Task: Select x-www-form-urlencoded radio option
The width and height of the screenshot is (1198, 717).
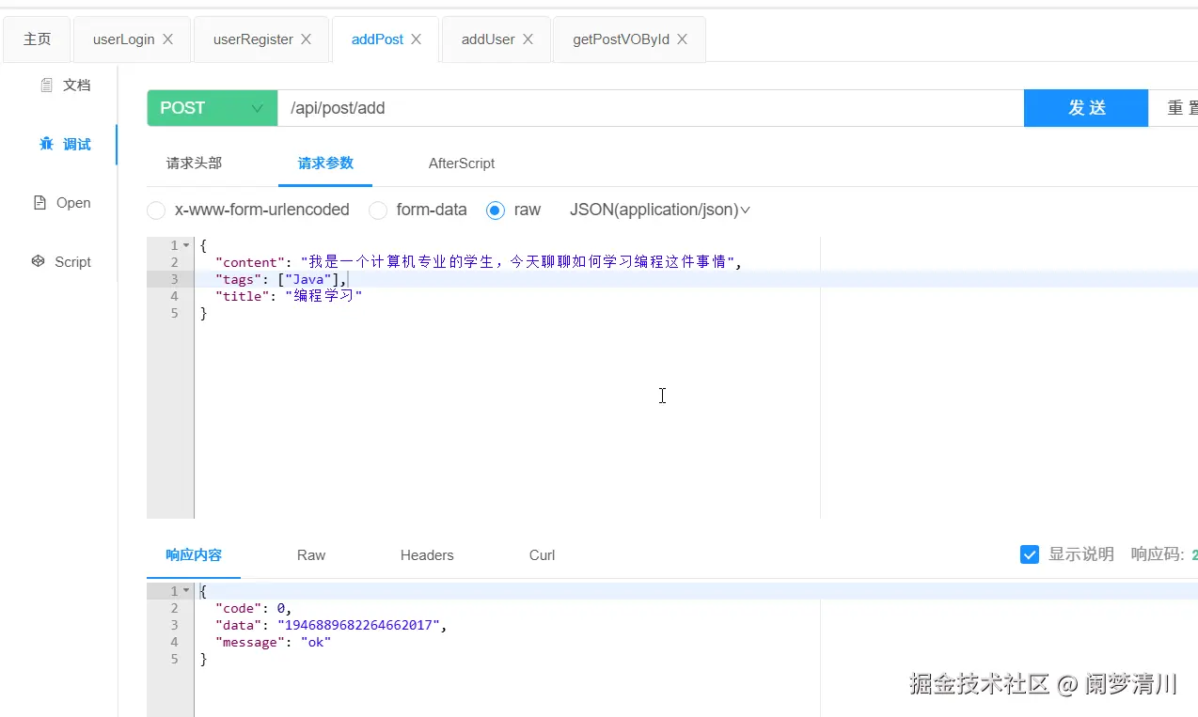Action: [156, 210]
